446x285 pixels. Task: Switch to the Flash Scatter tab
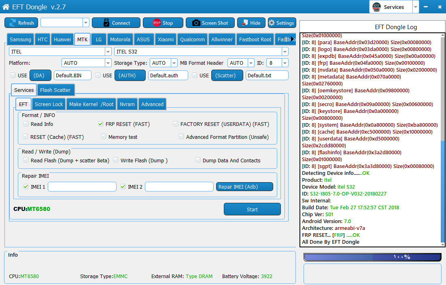(55, 90)
